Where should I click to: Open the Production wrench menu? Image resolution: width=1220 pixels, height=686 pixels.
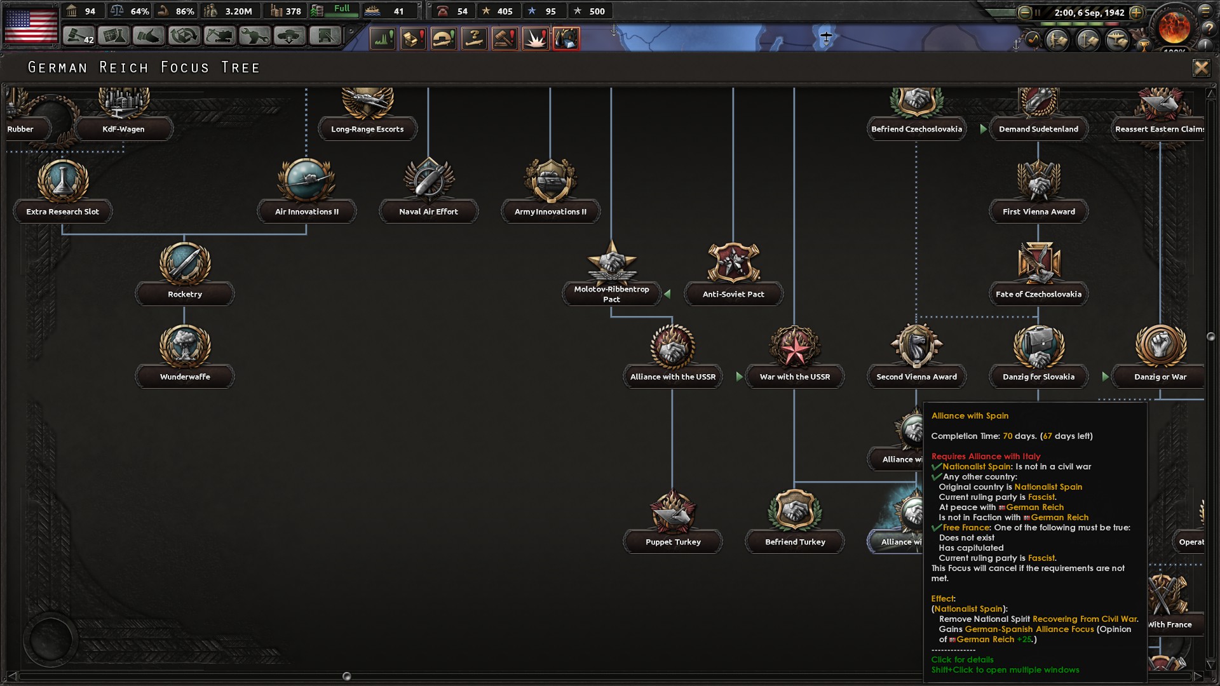[254, 36]
